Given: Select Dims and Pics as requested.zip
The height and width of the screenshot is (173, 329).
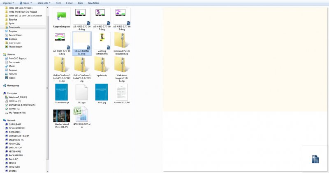Looking at the screenshot, I should [x=122, y=43].
